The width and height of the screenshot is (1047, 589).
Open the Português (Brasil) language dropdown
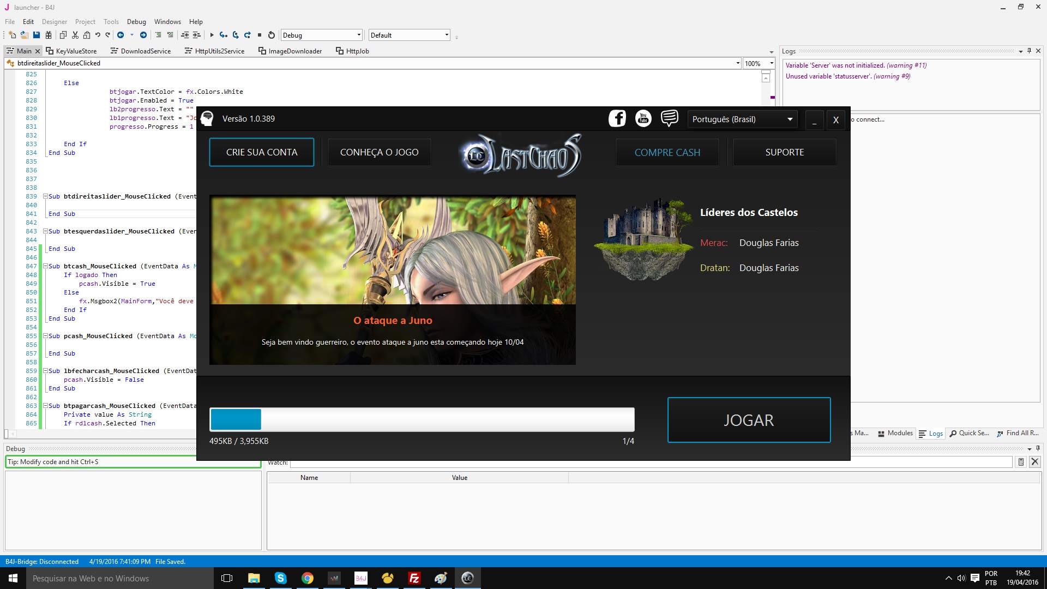click(x=742, y=119)
